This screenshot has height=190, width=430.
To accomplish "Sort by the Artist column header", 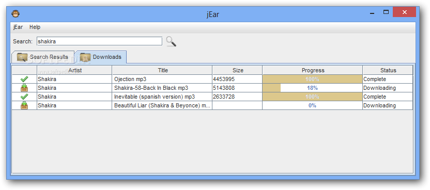I will coord(74,70).
